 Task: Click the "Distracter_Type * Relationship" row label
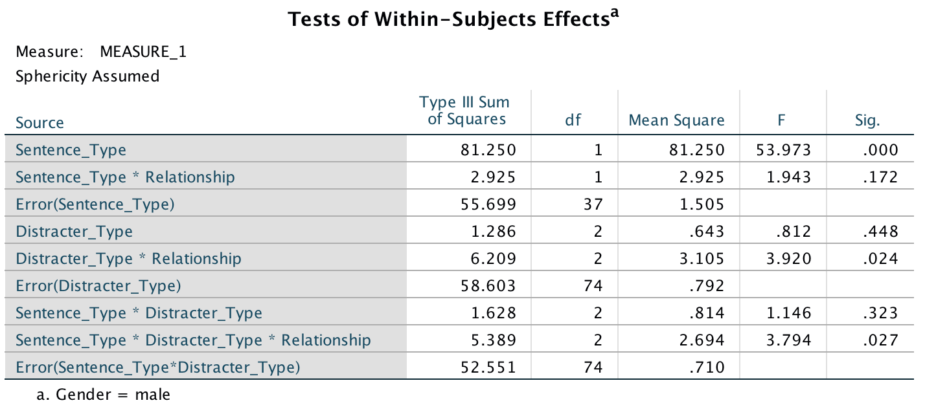coord(128,259)
